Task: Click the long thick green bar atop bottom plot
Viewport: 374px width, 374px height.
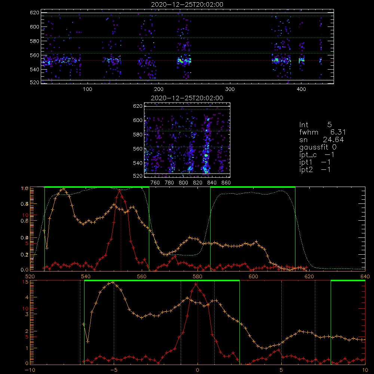Action: (x=162, y=280)
